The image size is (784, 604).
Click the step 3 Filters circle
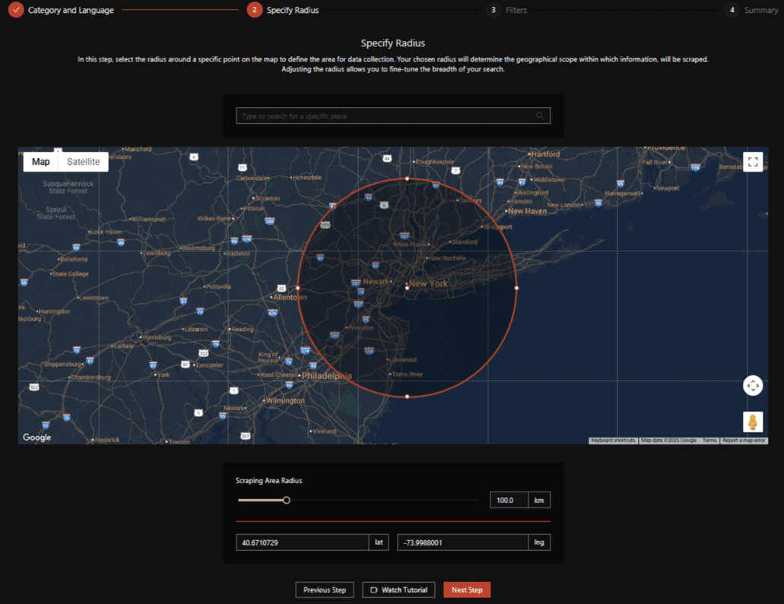[x=494, y=11]
